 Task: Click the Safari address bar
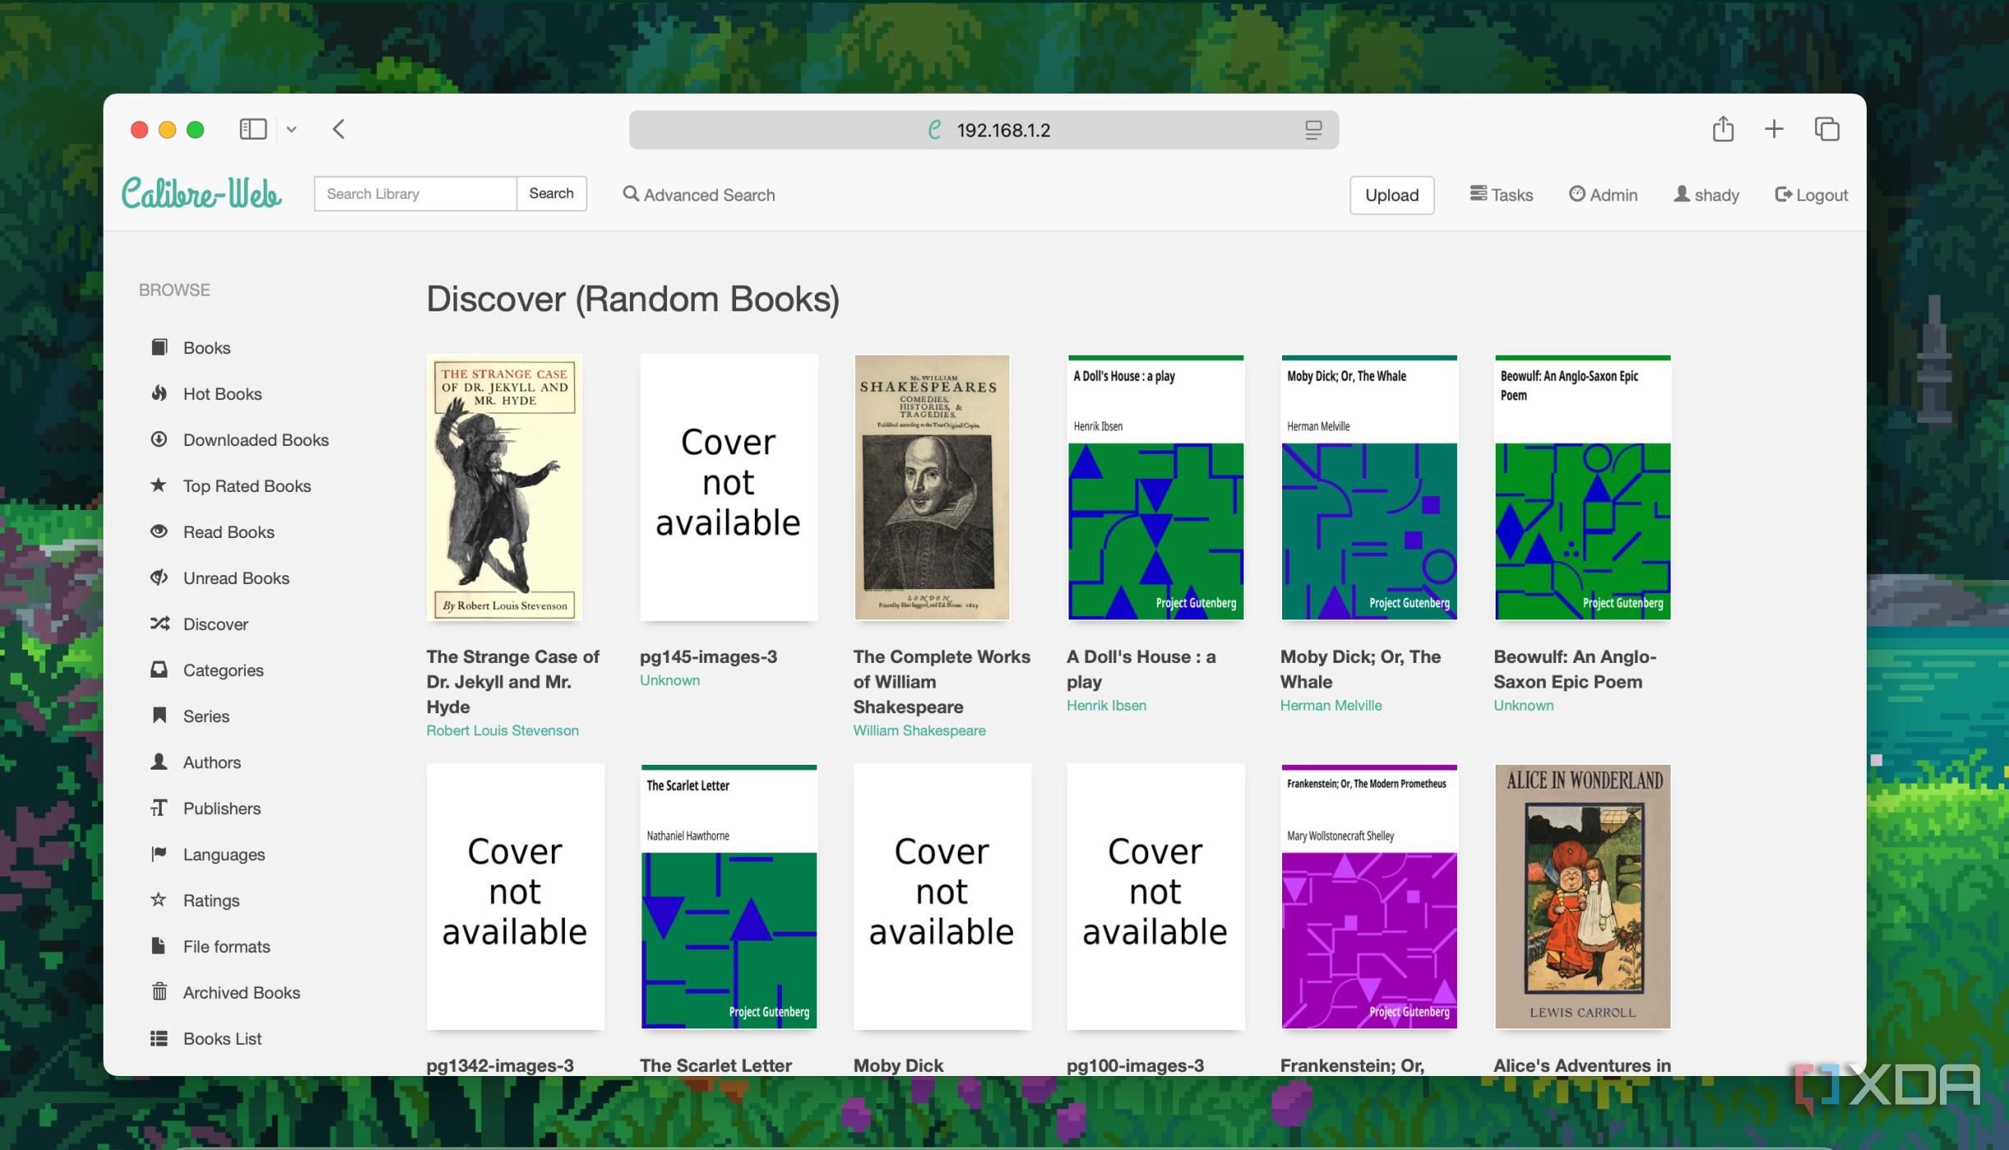pos(984,130)
